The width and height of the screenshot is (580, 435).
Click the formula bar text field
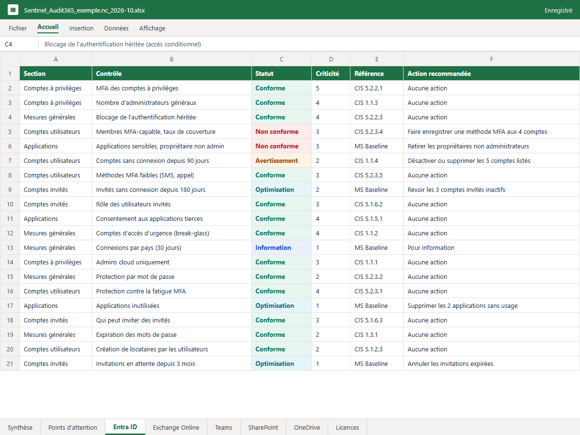[x=309, y=44]
